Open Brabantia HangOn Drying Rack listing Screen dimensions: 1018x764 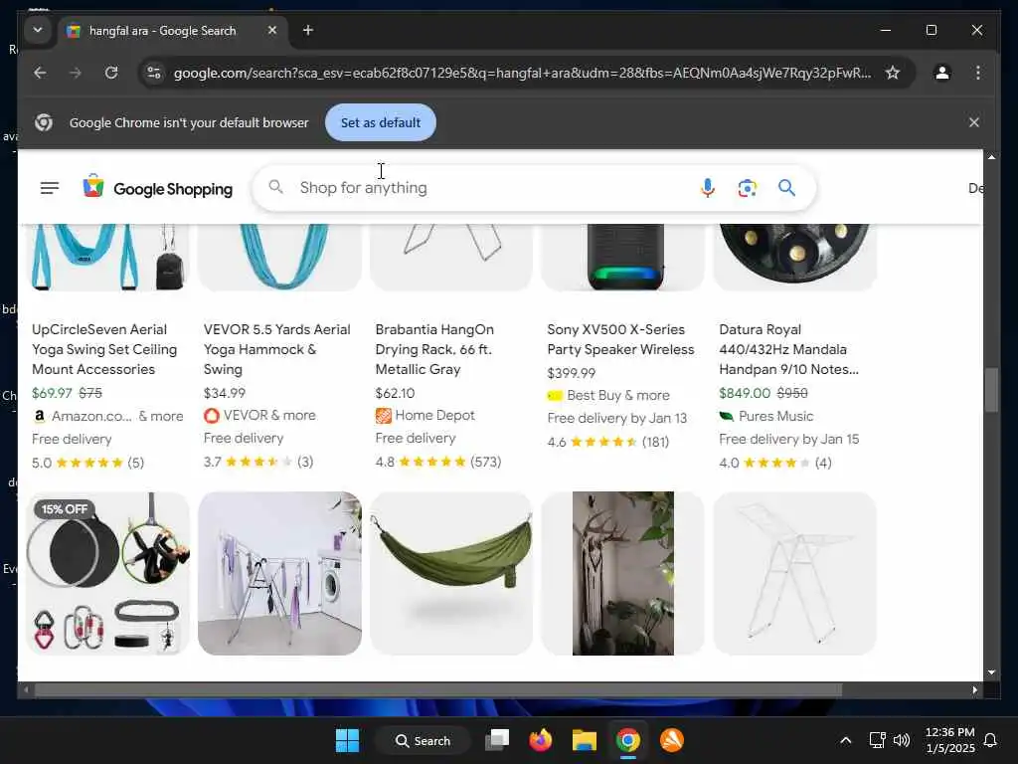pos(434,349)
